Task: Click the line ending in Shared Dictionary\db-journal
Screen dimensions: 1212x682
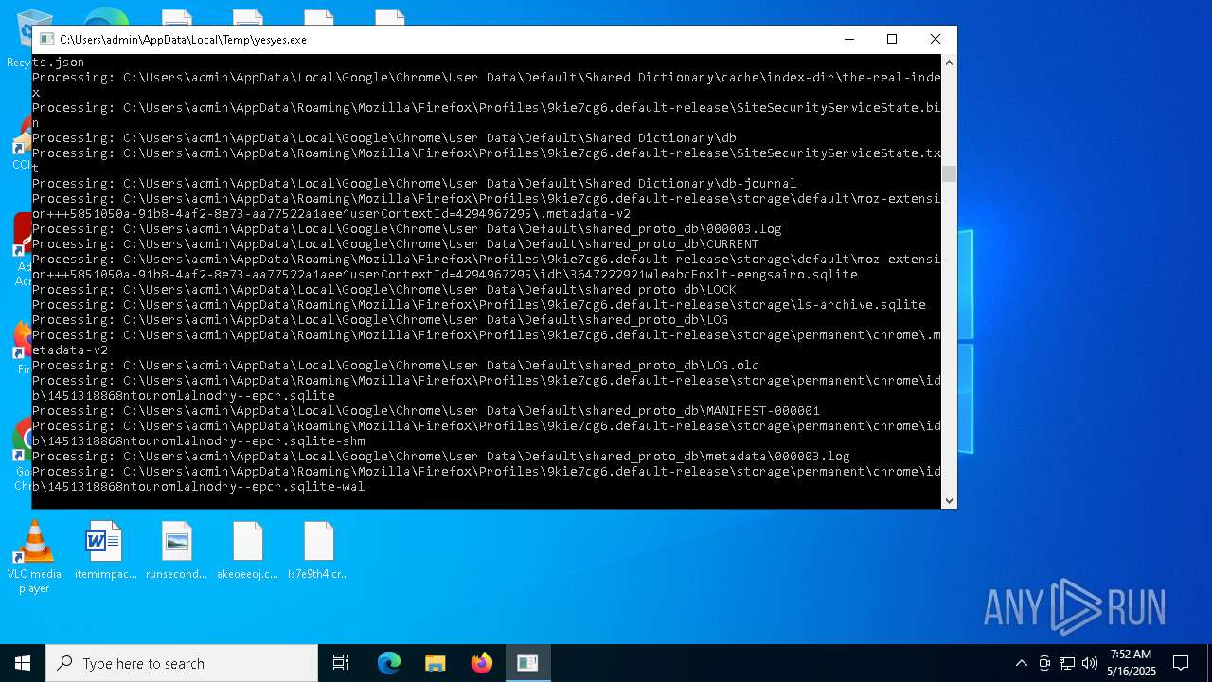Action: point(415,184)
